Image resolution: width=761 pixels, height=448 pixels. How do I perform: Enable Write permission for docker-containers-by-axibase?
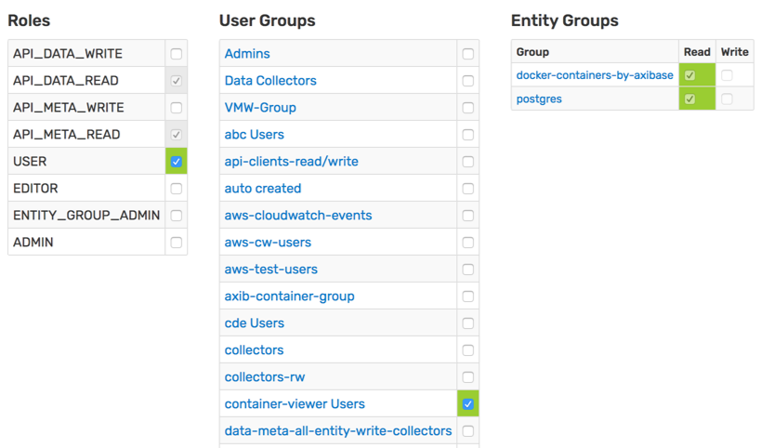(x=727, y=75)
